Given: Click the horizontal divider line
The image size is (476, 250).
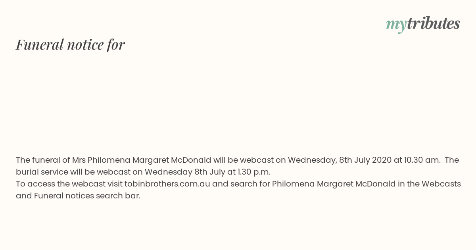Looking at the screenshot, I should (x=238, y=141).
